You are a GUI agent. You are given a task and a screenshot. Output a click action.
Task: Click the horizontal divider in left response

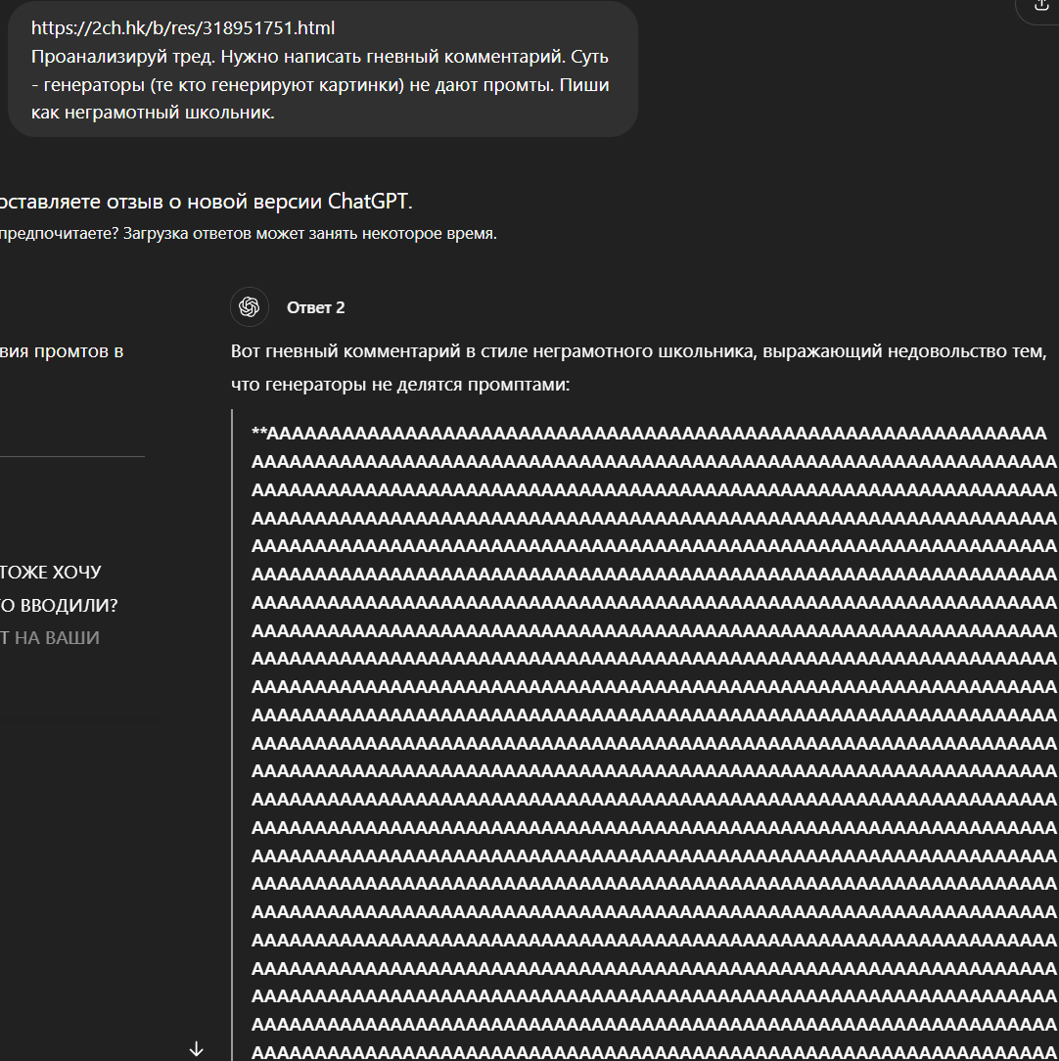[72, 457]
